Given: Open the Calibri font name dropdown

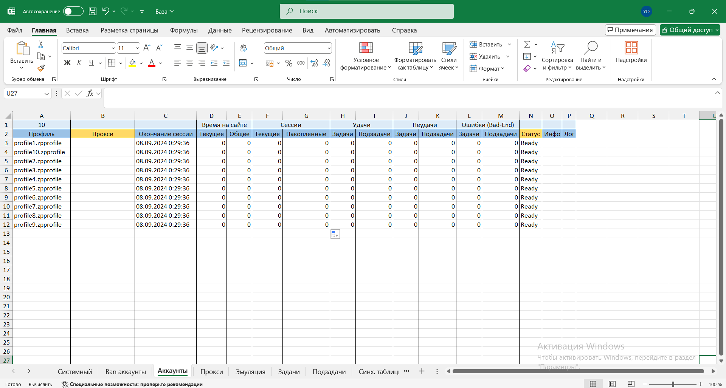Looking at the screenshot, I should click(x=113, y=48).
